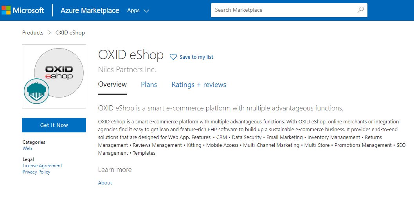Open the Web category link
This screenshot has width=414, height=197.
27,148
